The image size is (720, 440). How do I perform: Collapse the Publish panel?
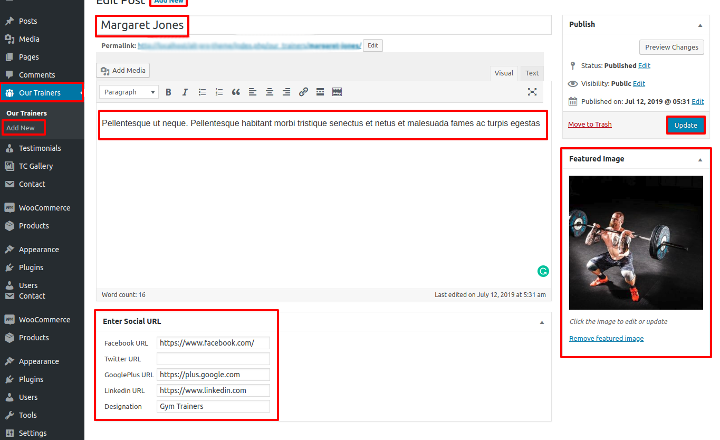pos(700,25)
